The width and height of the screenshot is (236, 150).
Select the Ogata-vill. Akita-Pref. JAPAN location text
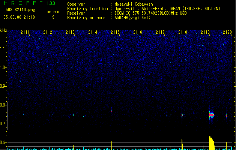coord(167,9)
